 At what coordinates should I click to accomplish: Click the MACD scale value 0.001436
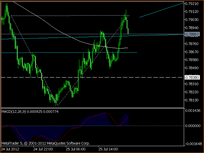[193, 111]
